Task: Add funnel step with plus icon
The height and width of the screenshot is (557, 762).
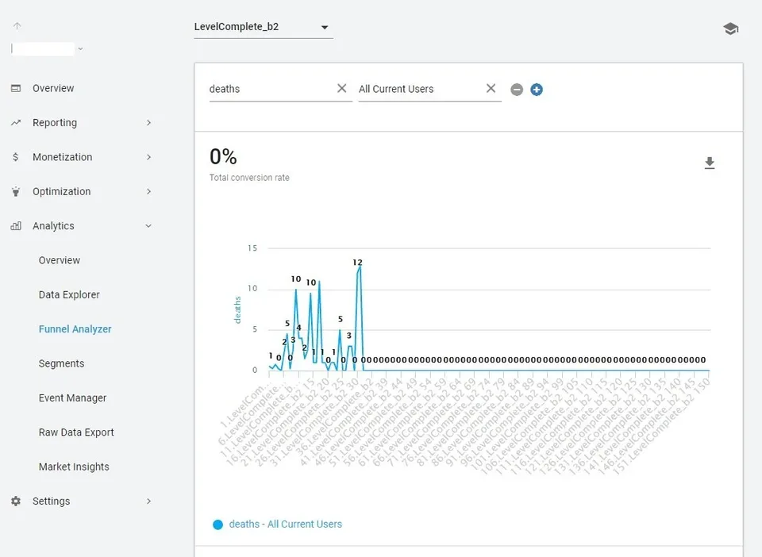Action: (x=537, y=90)
